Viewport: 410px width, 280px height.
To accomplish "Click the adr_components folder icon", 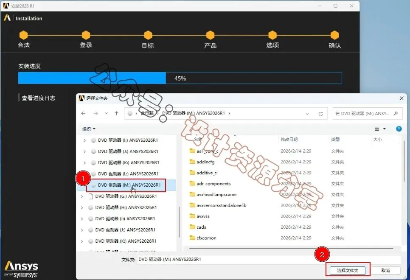I will (x=192, y=184).
